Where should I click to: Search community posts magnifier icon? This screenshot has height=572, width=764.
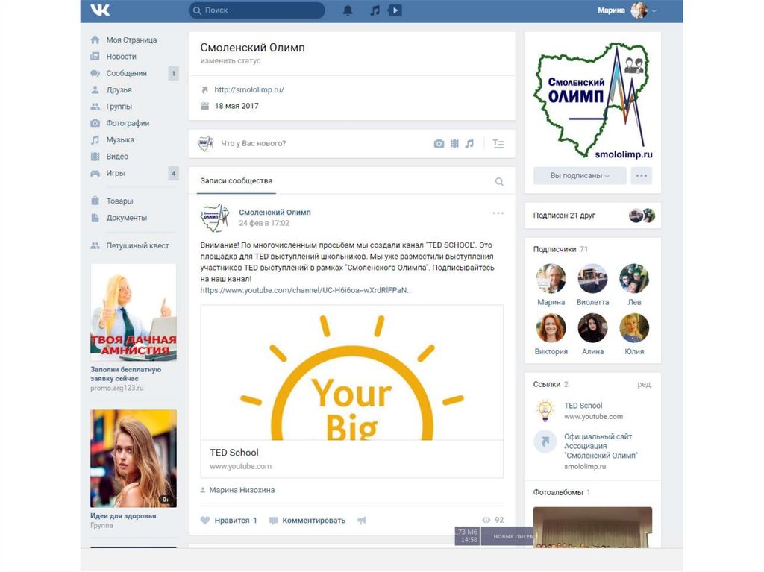click(x=499, y=181)
